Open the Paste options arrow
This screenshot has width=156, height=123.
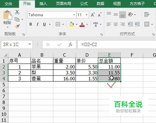coord(7,27)
